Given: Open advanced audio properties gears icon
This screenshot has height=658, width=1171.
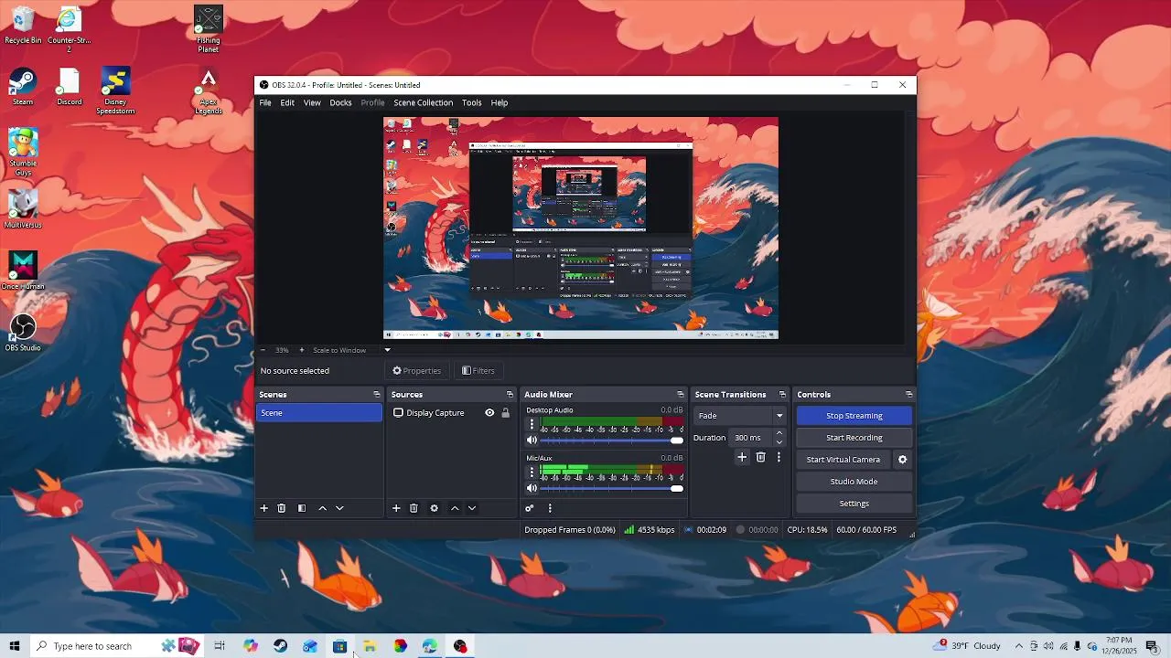Looking at the screenshot, I should pos(529,508).
